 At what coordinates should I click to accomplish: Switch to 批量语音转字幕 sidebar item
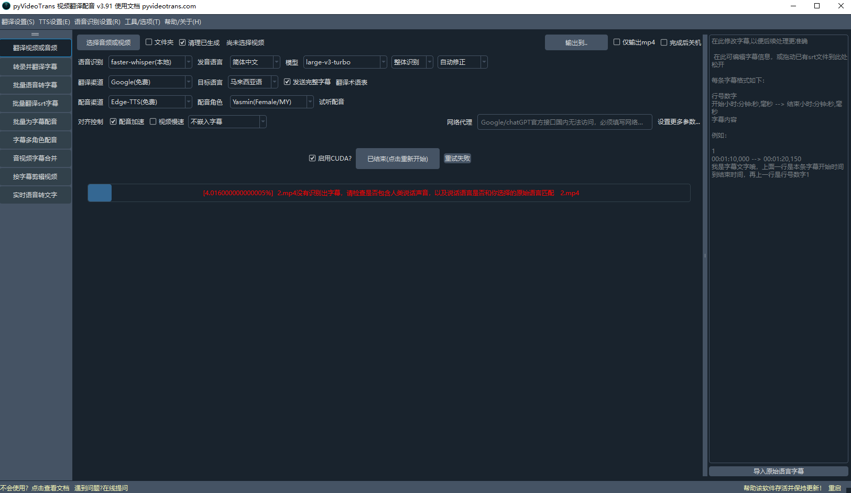coord(36,85)
